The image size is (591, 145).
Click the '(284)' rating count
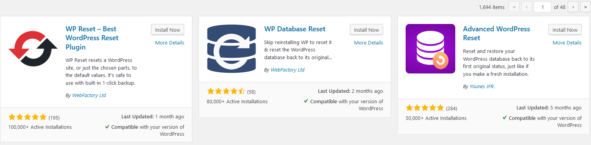451,108
